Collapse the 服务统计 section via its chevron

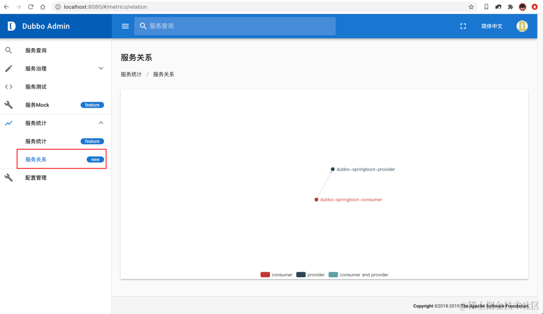[101, 123]
